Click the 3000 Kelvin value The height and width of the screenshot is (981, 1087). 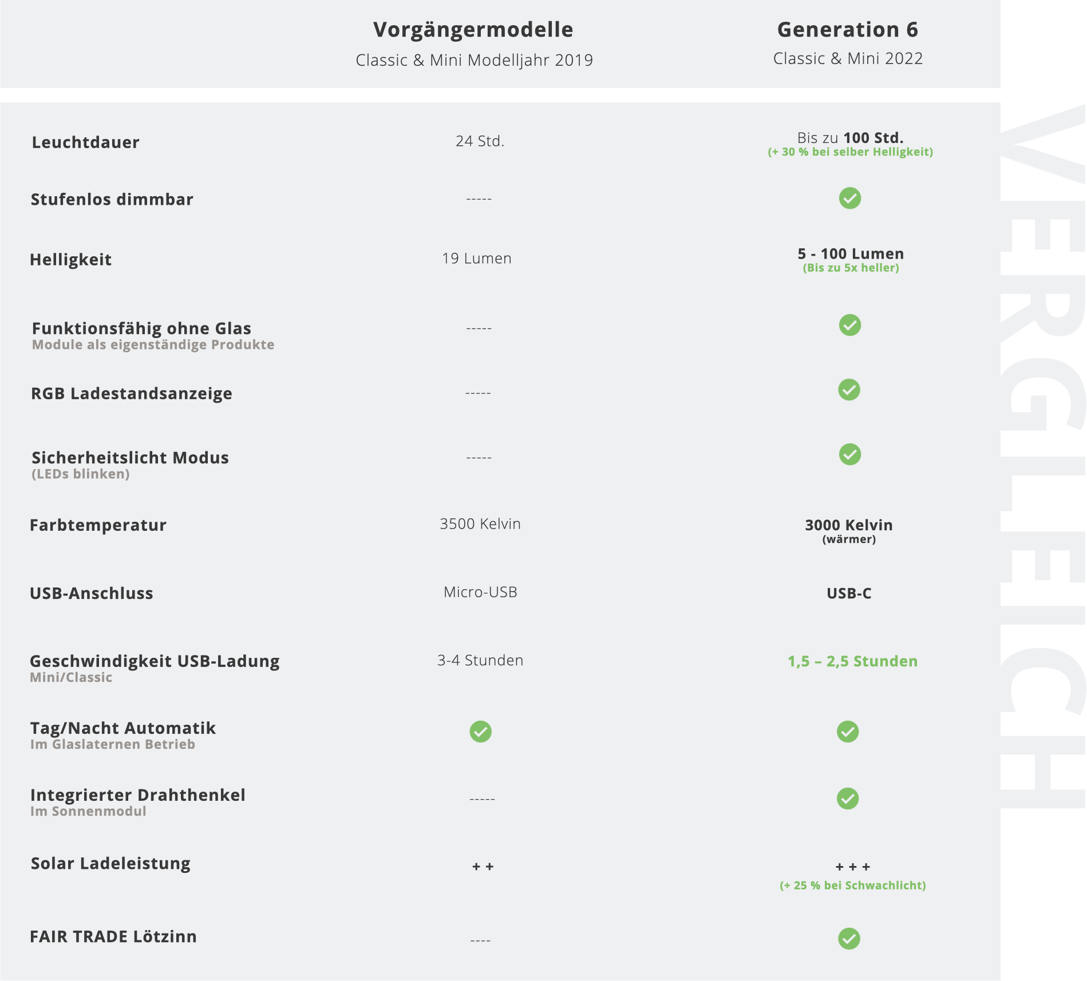[849, 525]
